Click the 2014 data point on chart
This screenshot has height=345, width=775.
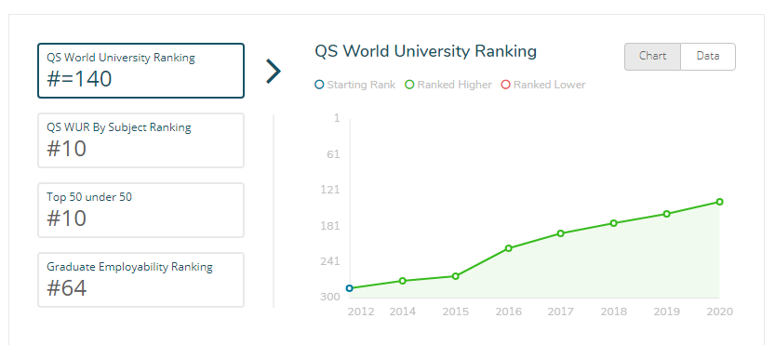click(x=402, y=281)
